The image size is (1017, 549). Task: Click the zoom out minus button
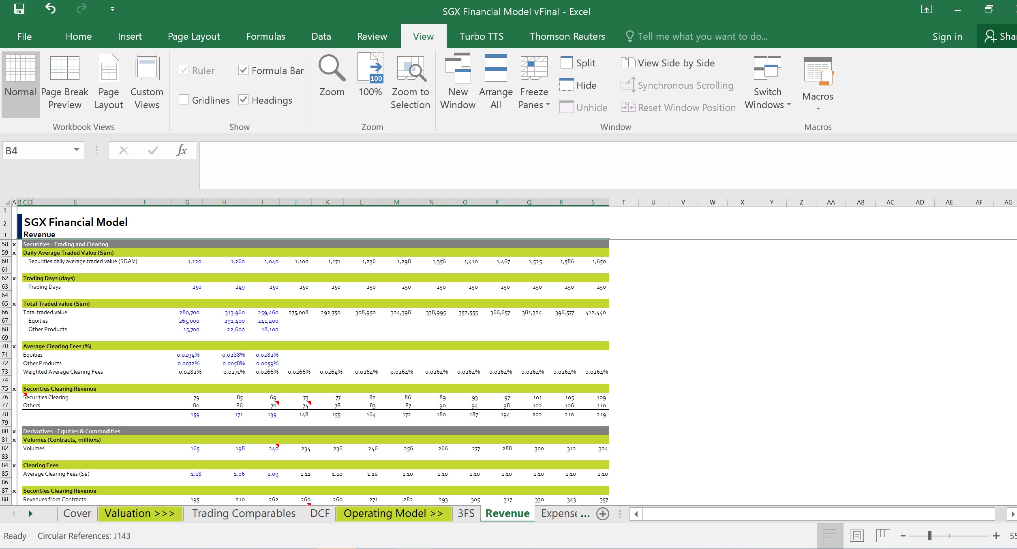[x=903, y=536]
